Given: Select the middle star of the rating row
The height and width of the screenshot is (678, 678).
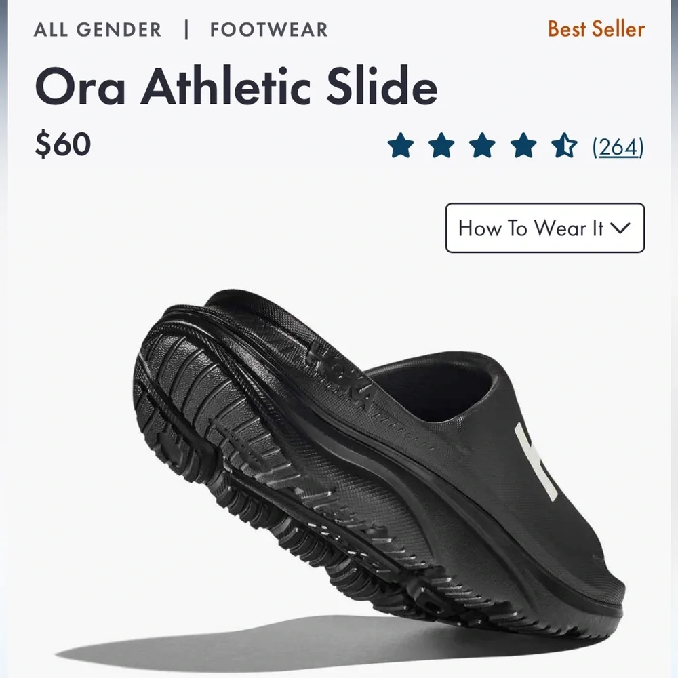Looking at the screenshot, I should tap(481, 144).
